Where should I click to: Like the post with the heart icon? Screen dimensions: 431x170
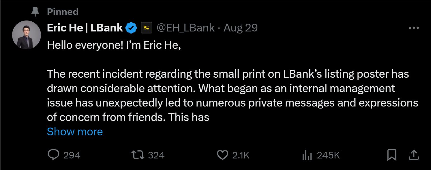(x=222, y=155)
